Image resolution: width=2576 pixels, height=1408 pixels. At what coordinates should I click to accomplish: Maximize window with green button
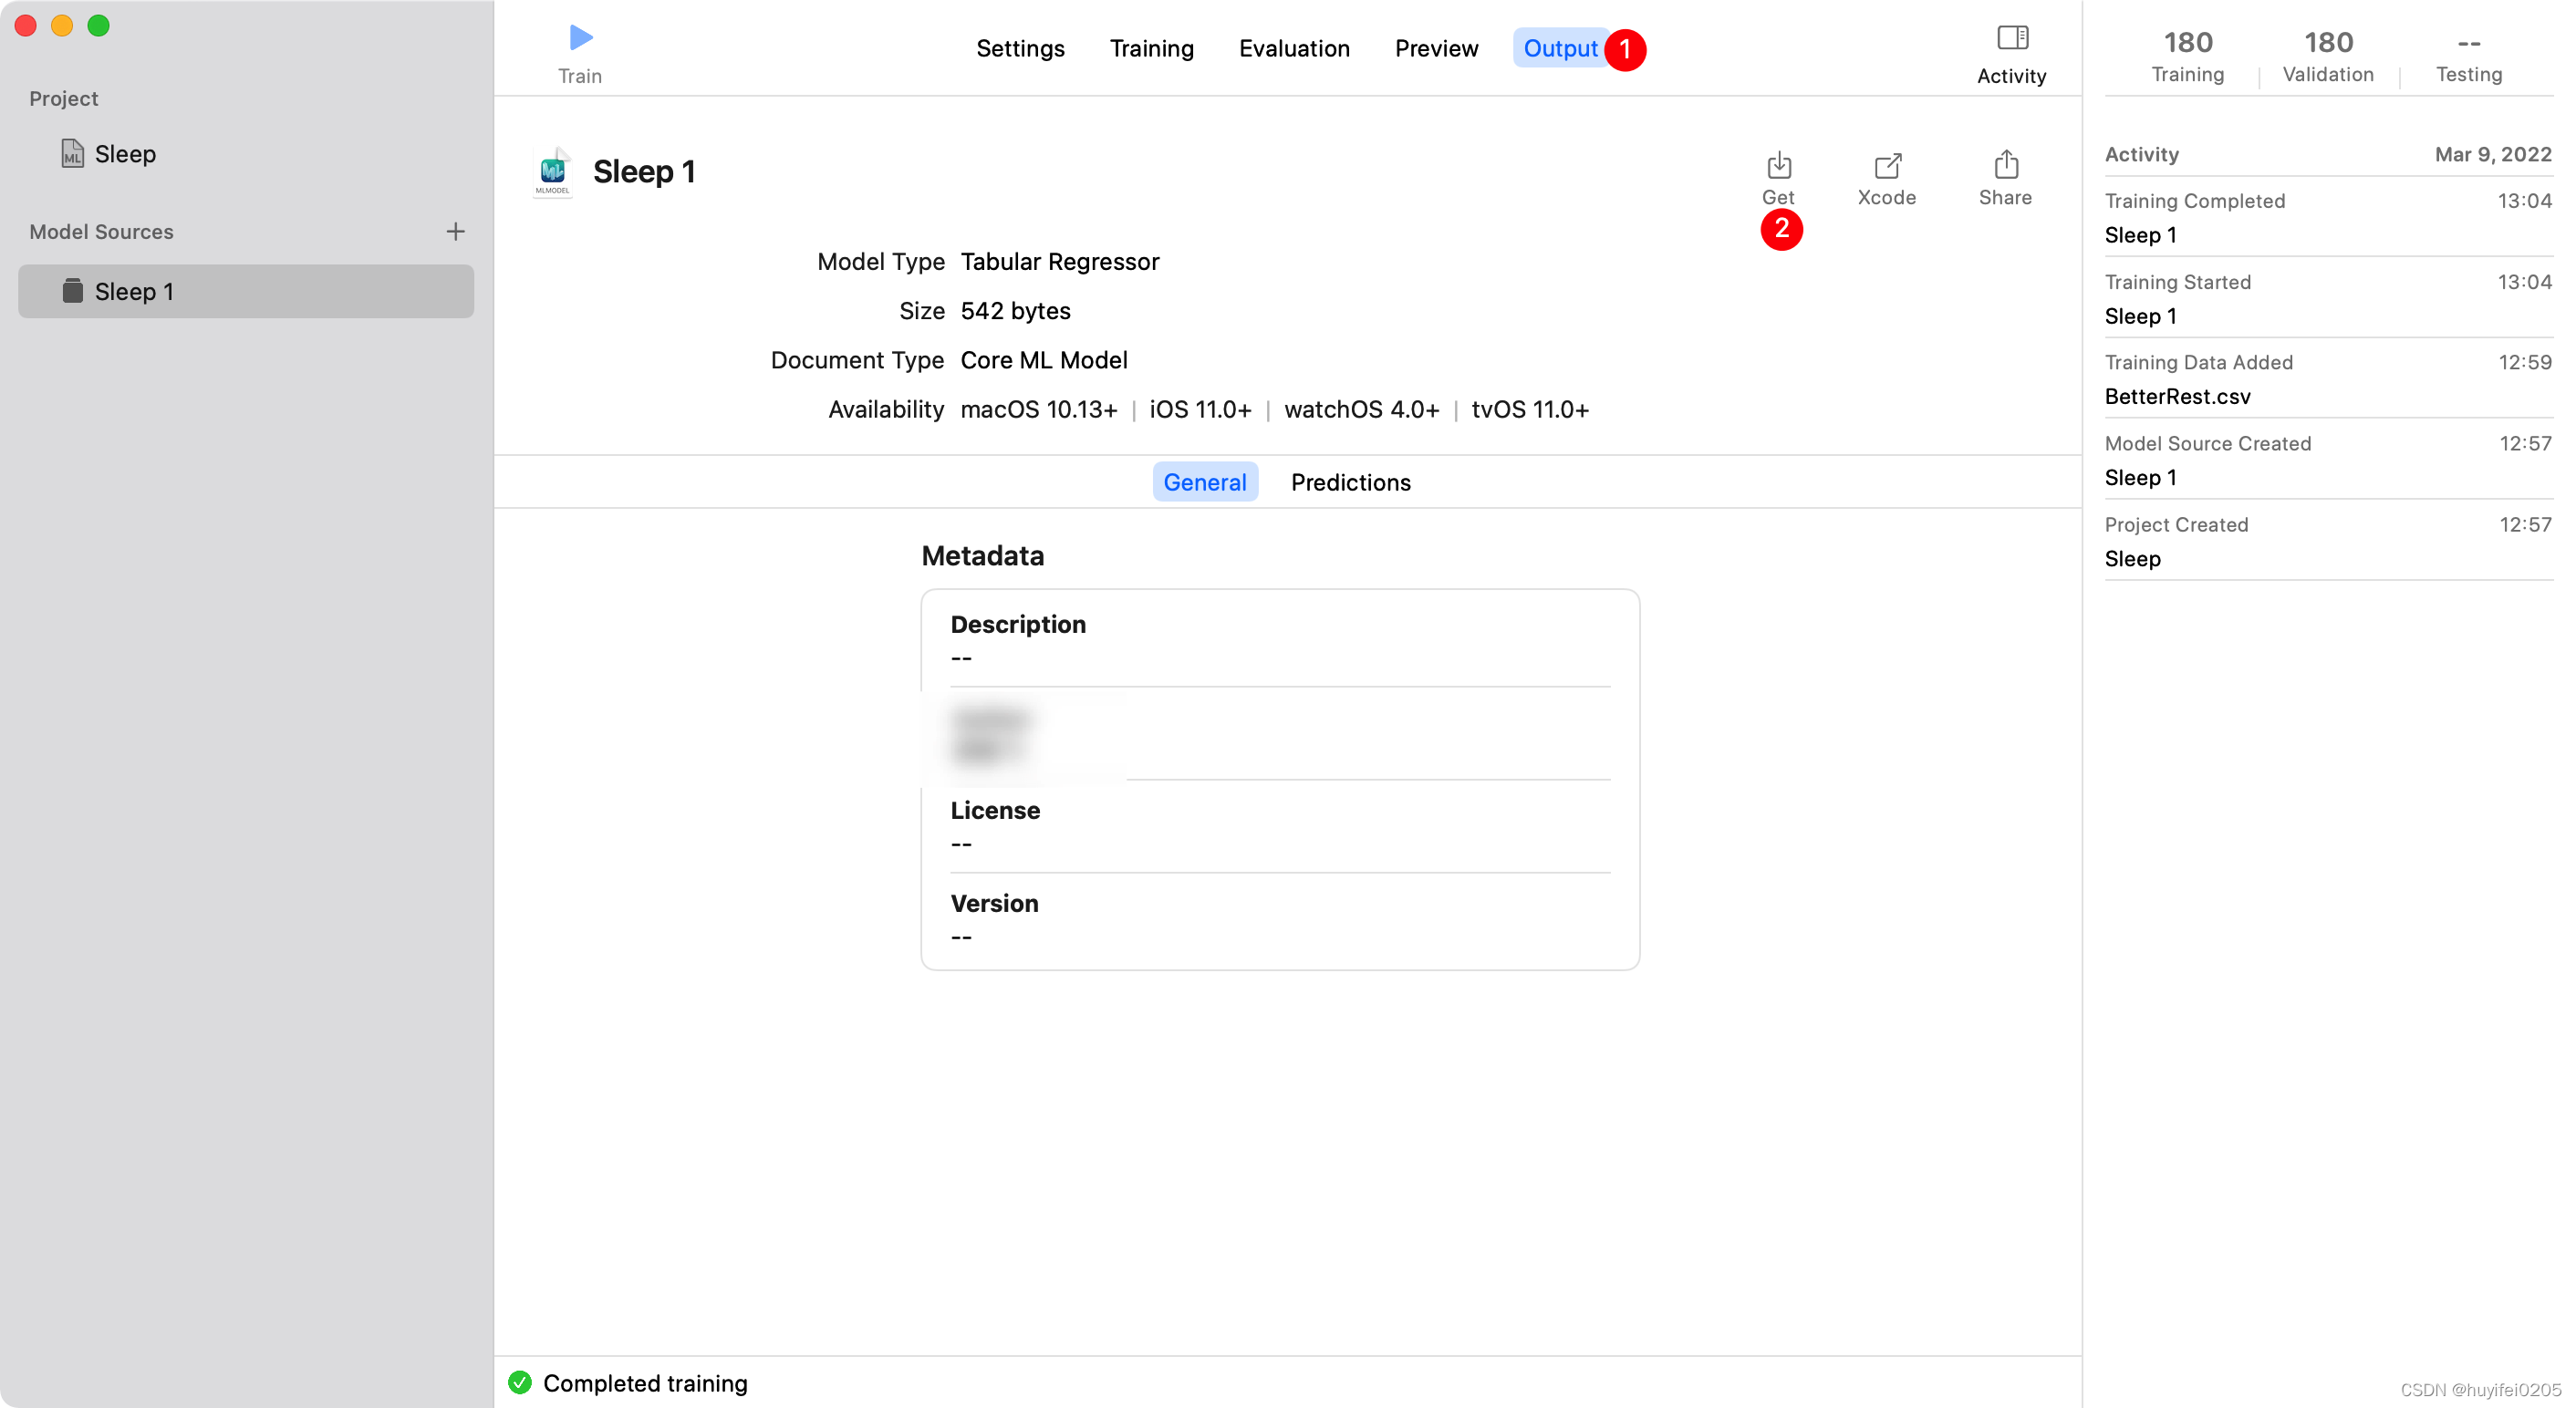(x=98, y=26)
